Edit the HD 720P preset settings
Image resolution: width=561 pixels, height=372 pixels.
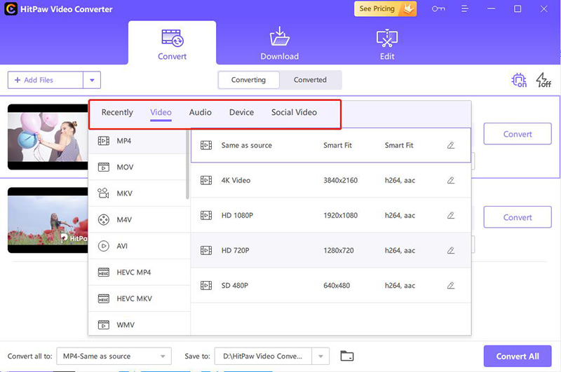point(451,250)
